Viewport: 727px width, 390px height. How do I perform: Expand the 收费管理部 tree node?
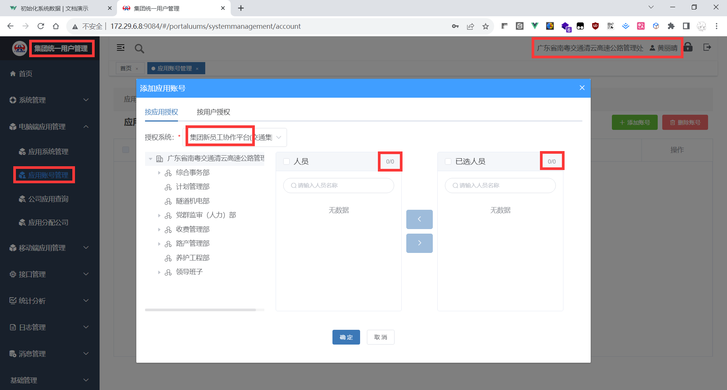click(159, 229)
